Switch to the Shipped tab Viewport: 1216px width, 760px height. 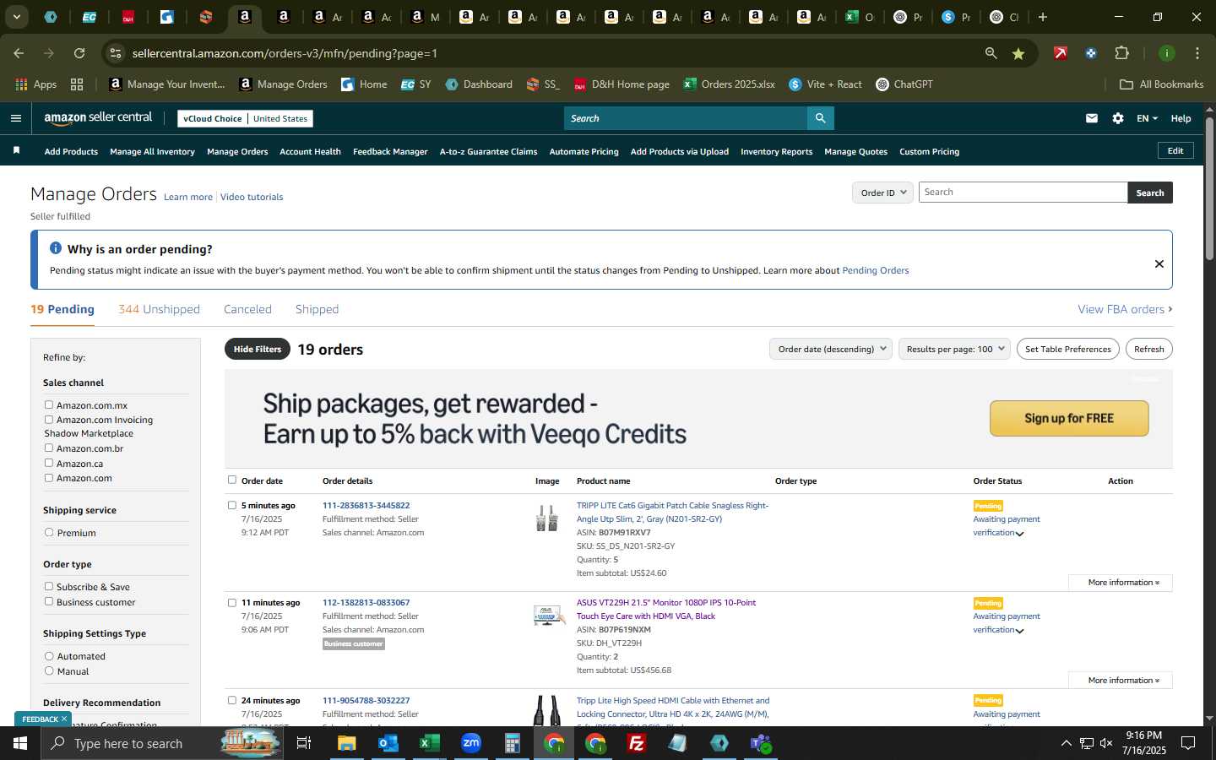coord(317,309)
